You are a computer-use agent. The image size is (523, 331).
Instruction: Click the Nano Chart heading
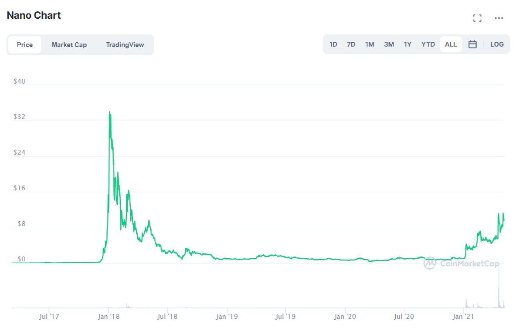click(34, 15)
